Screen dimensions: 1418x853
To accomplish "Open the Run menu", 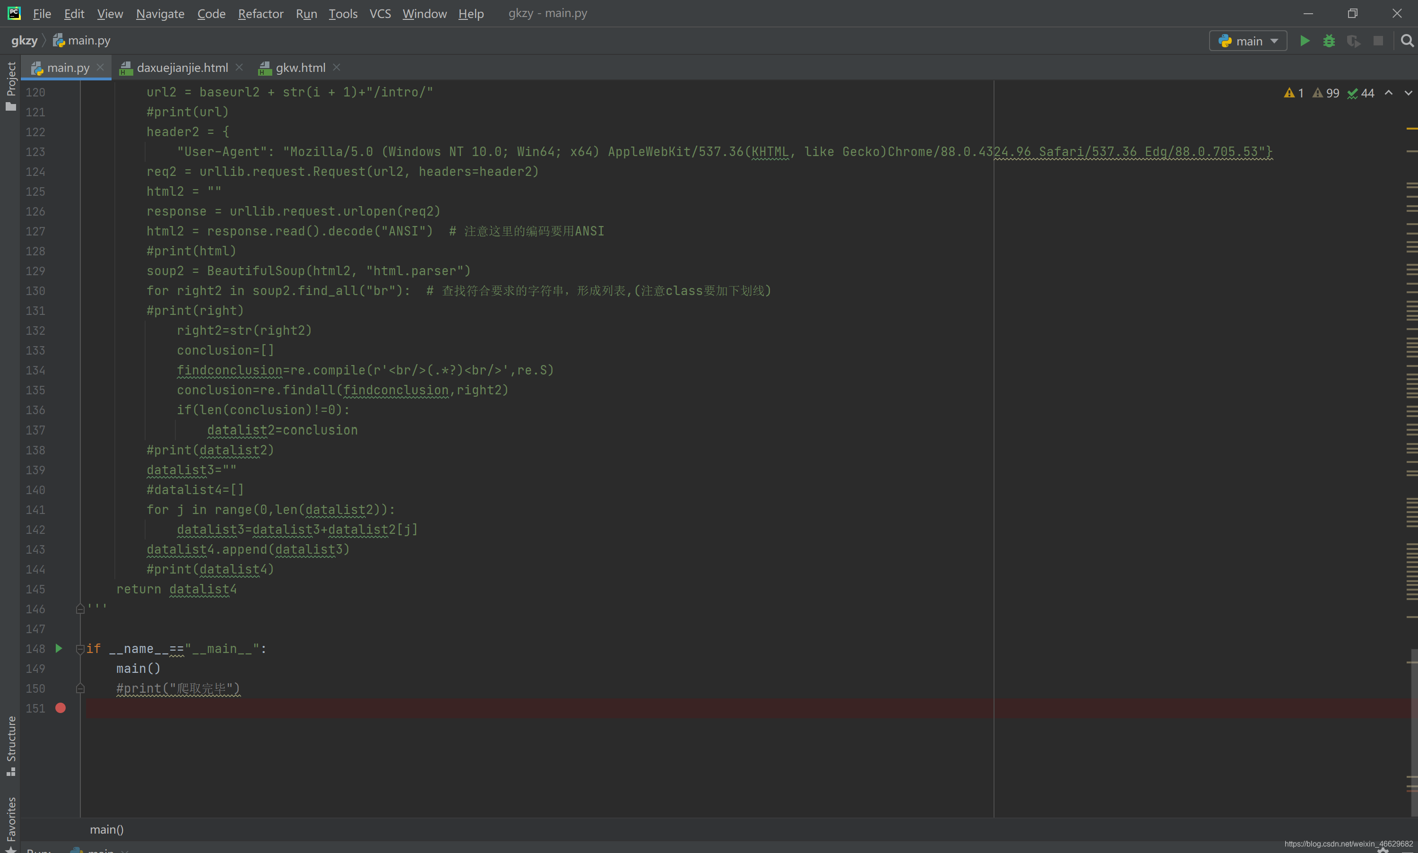I will pyautogui.click(x=306, y=13).
